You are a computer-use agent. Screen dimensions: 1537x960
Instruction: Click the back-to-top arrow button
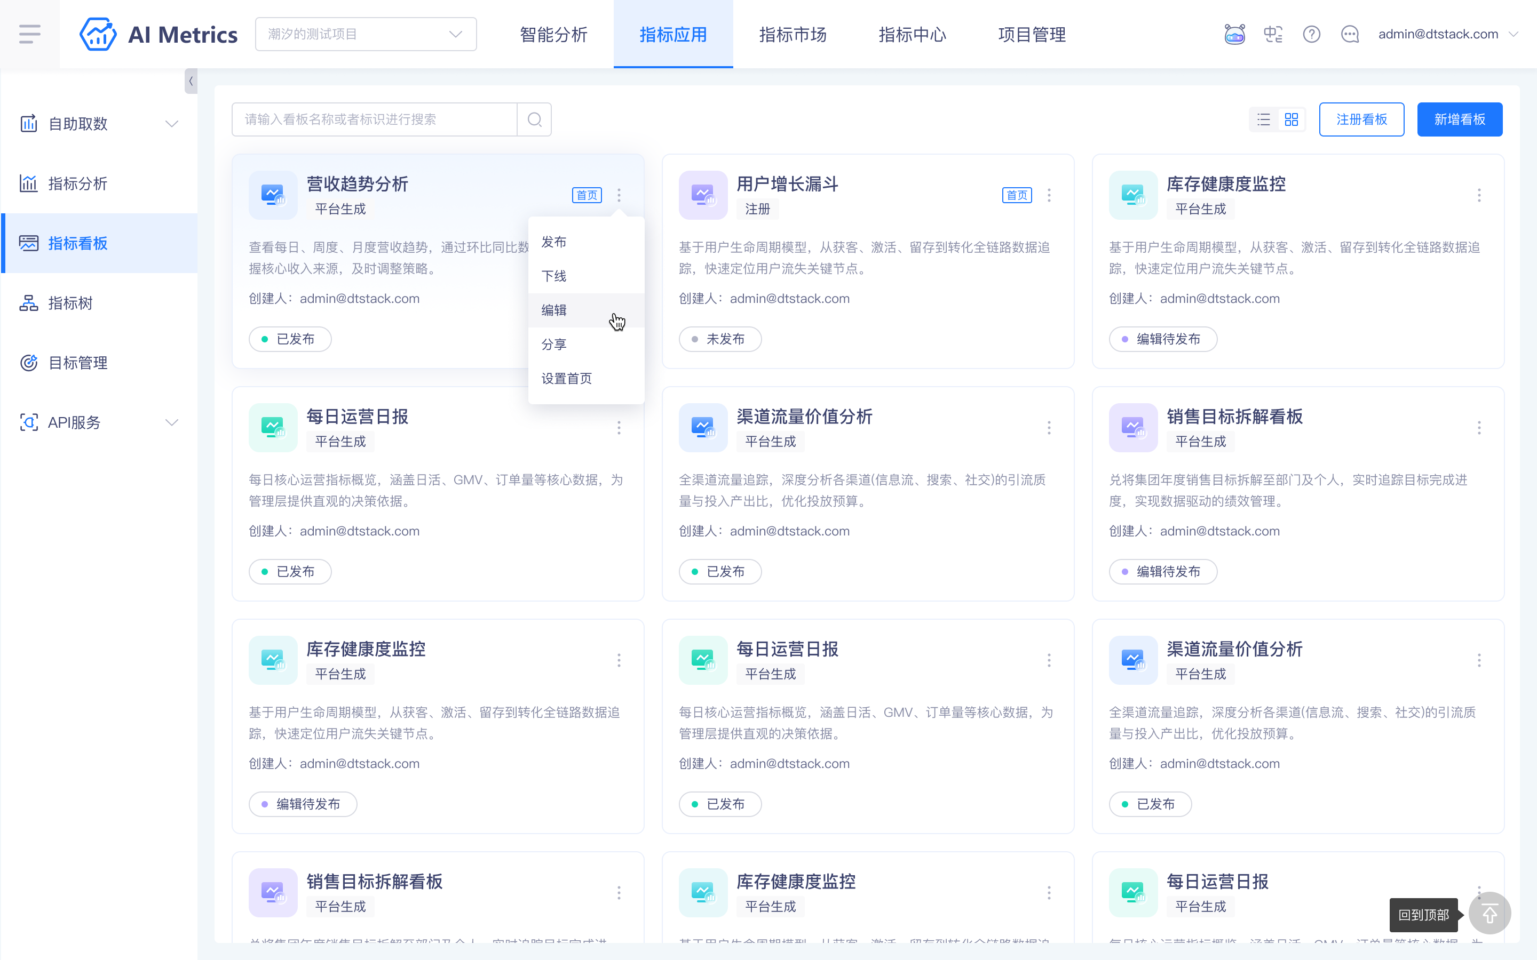1490,914
